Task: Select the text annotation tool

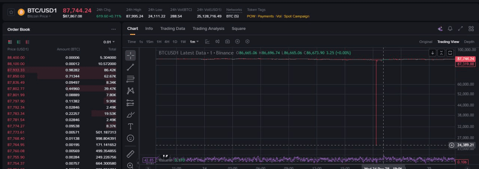Action: [130, 126]
